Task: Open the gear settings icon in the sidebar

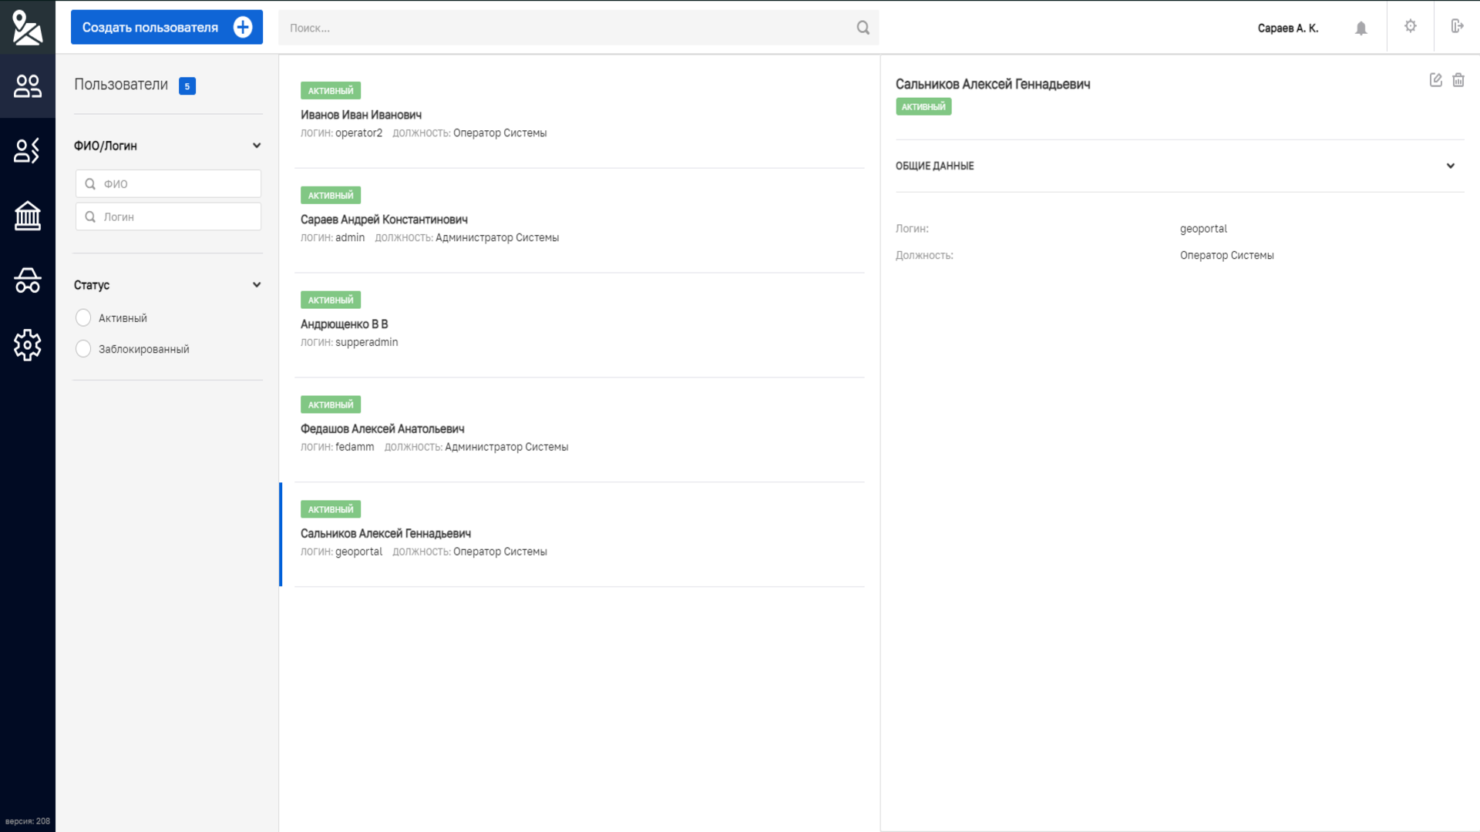Action: (x=27, y=344)
